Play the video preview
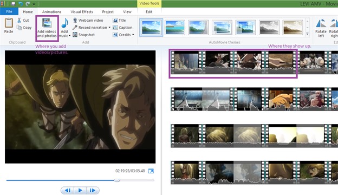338x195 pixels. point(80,190)
